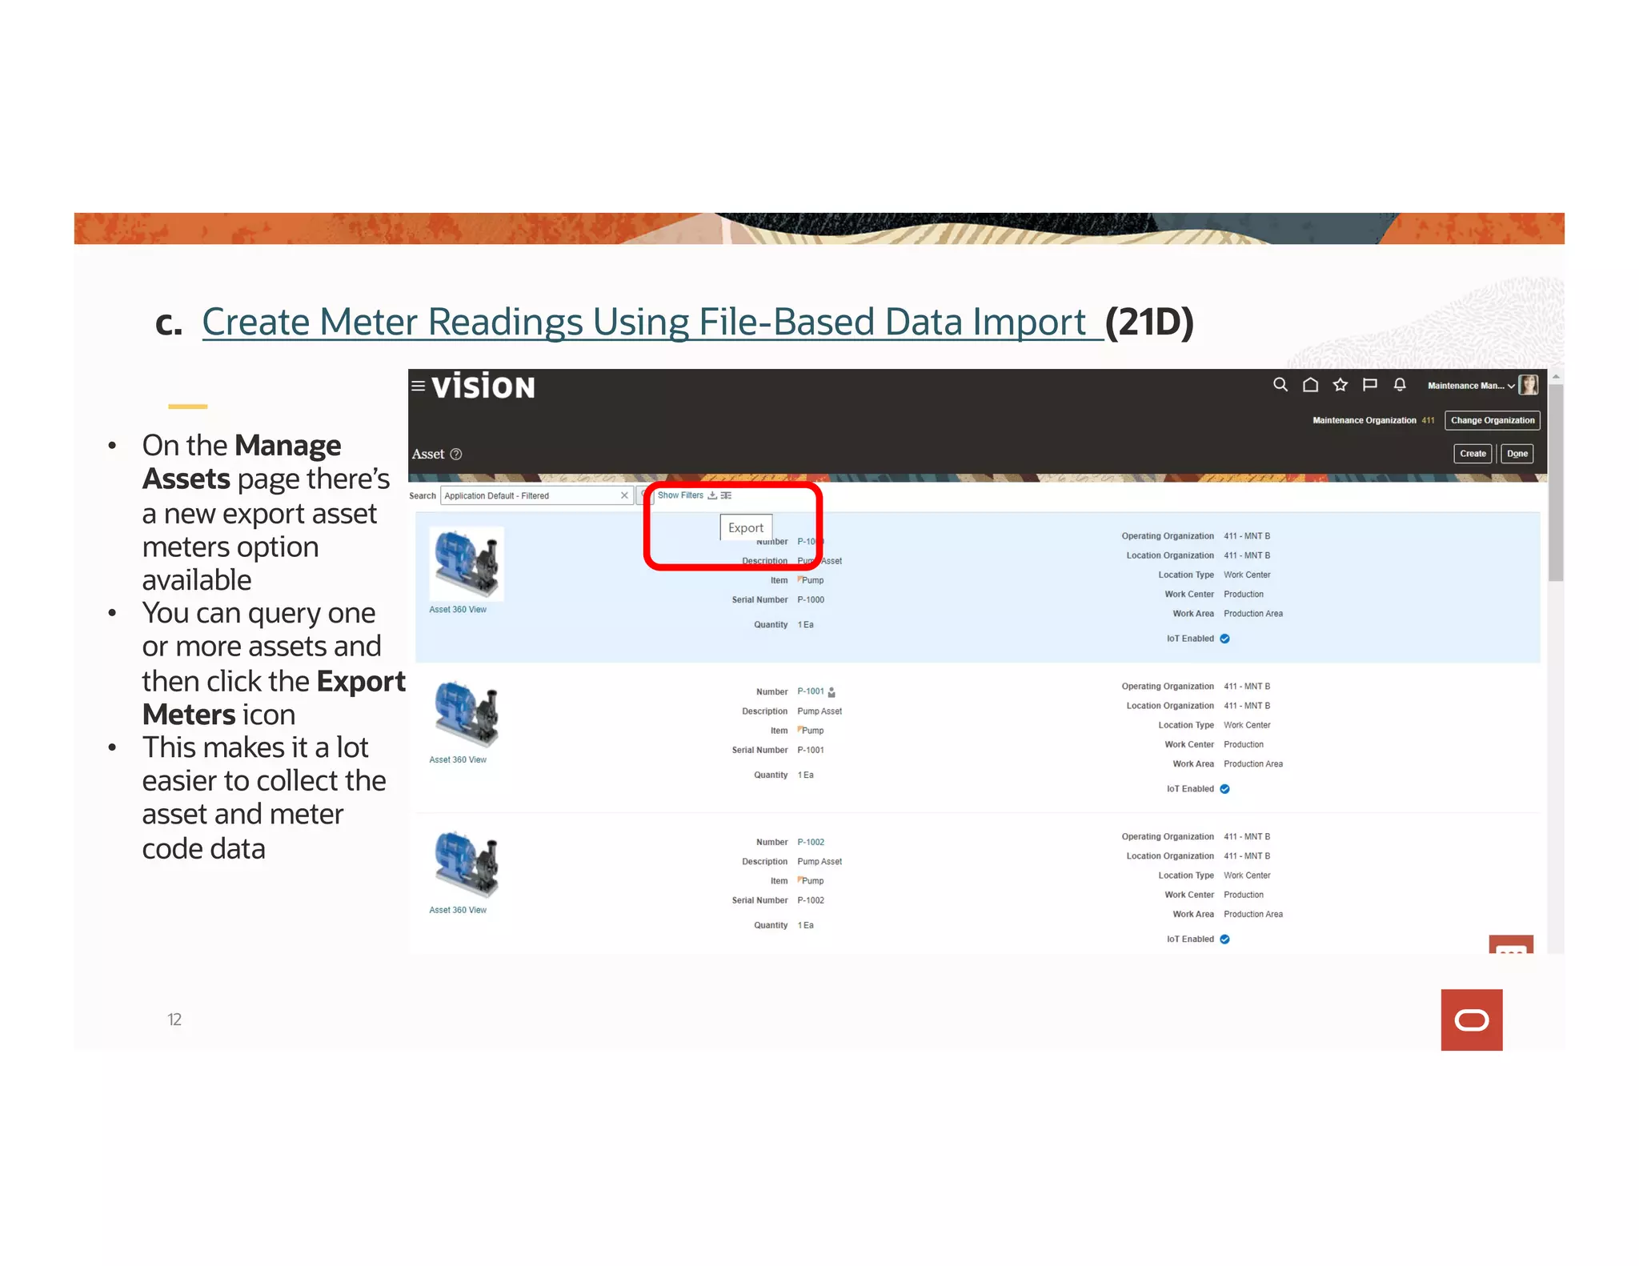Open the Watchlist flag icon

(x=1370, y=385)
